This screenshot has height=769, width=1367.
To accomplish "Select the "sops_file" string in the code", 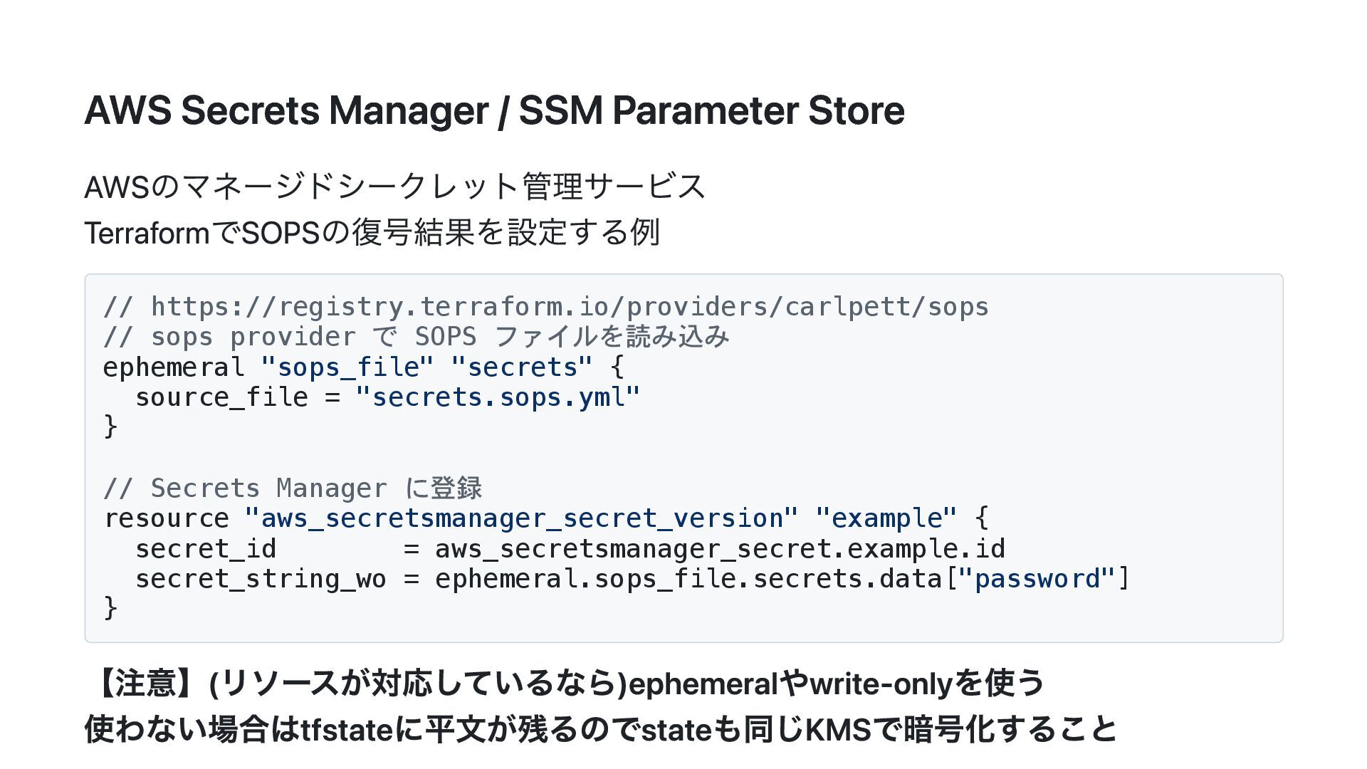I will (347, 367).
